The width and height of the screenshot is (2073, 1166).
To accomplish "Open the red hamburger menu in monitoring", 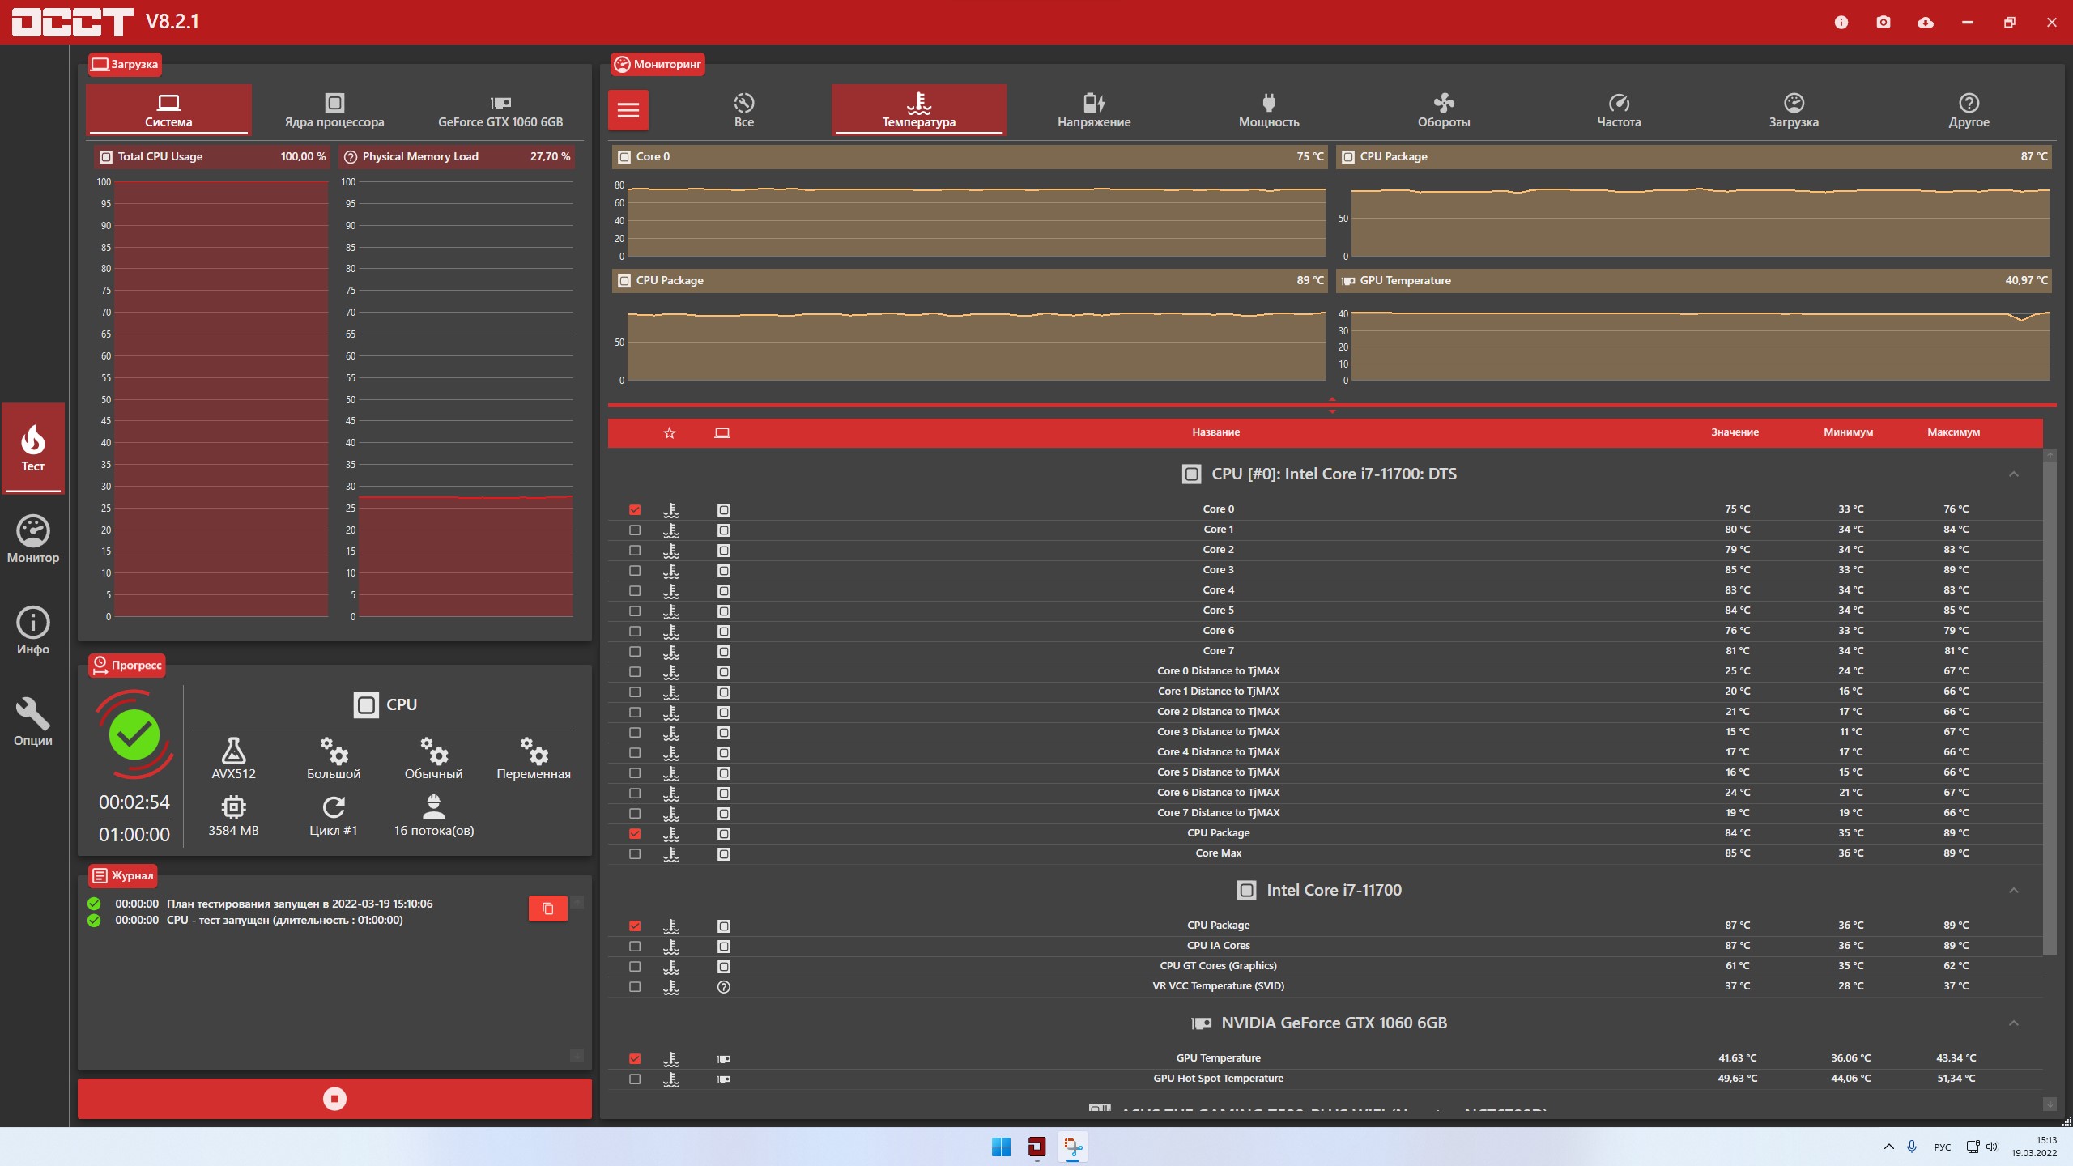I will tap(628, 110).
